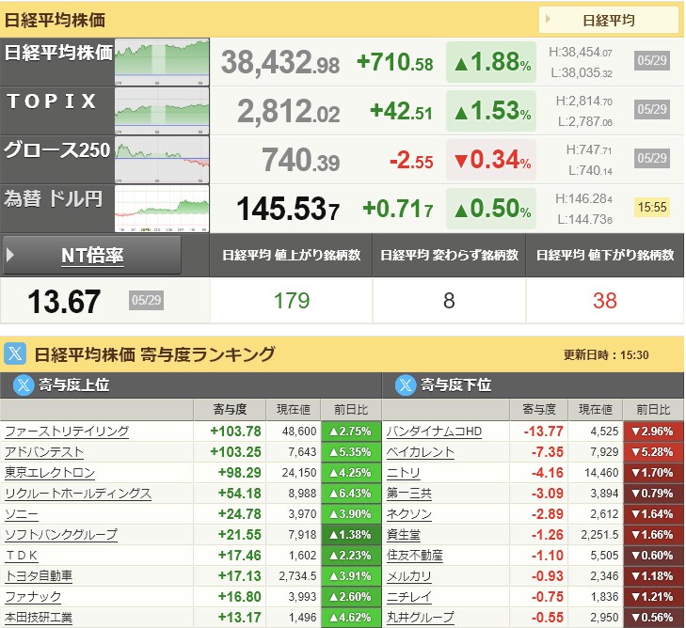Viewport: 686px width, 628px height.
Task: Click the ▲0.50% change badge
Action: [x=491, y=209]
